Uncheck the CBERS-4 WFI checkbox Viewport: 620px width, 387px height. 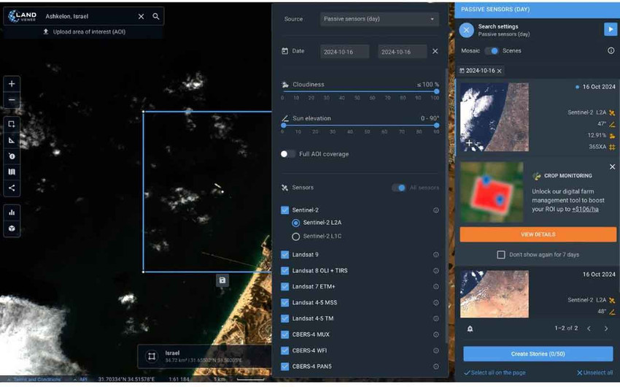284,350
